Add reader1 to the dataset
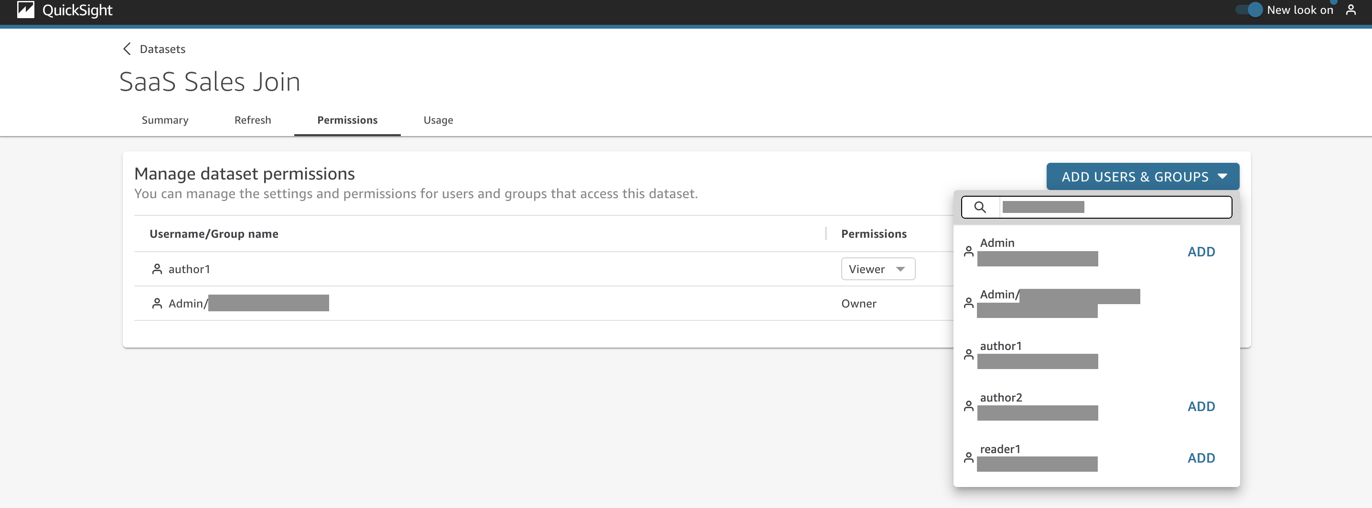Viewport: 1372px width, 508px height. coord(1201,458)
